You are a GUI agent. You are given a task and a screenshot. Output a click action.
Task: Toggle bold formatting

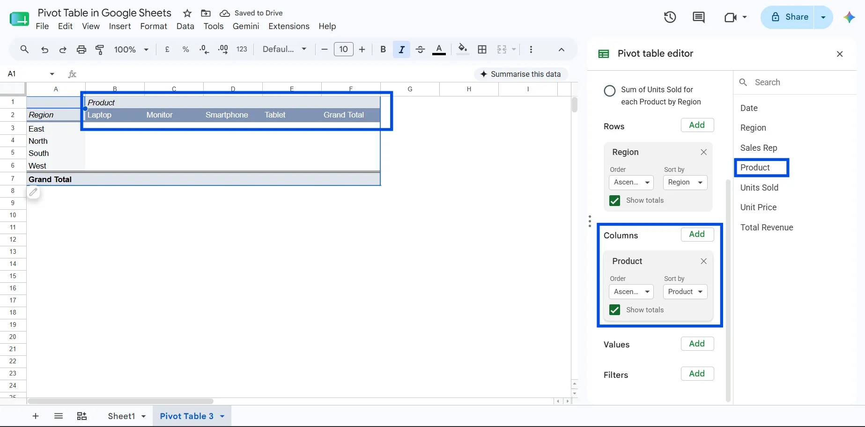click(383, 49)
